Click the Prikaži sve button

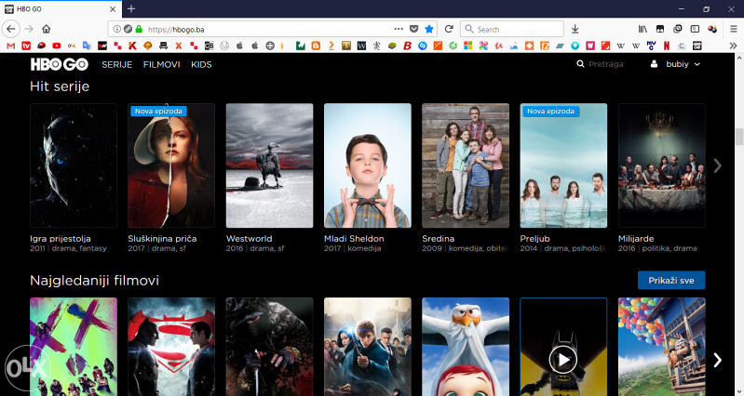pos(671,280)
